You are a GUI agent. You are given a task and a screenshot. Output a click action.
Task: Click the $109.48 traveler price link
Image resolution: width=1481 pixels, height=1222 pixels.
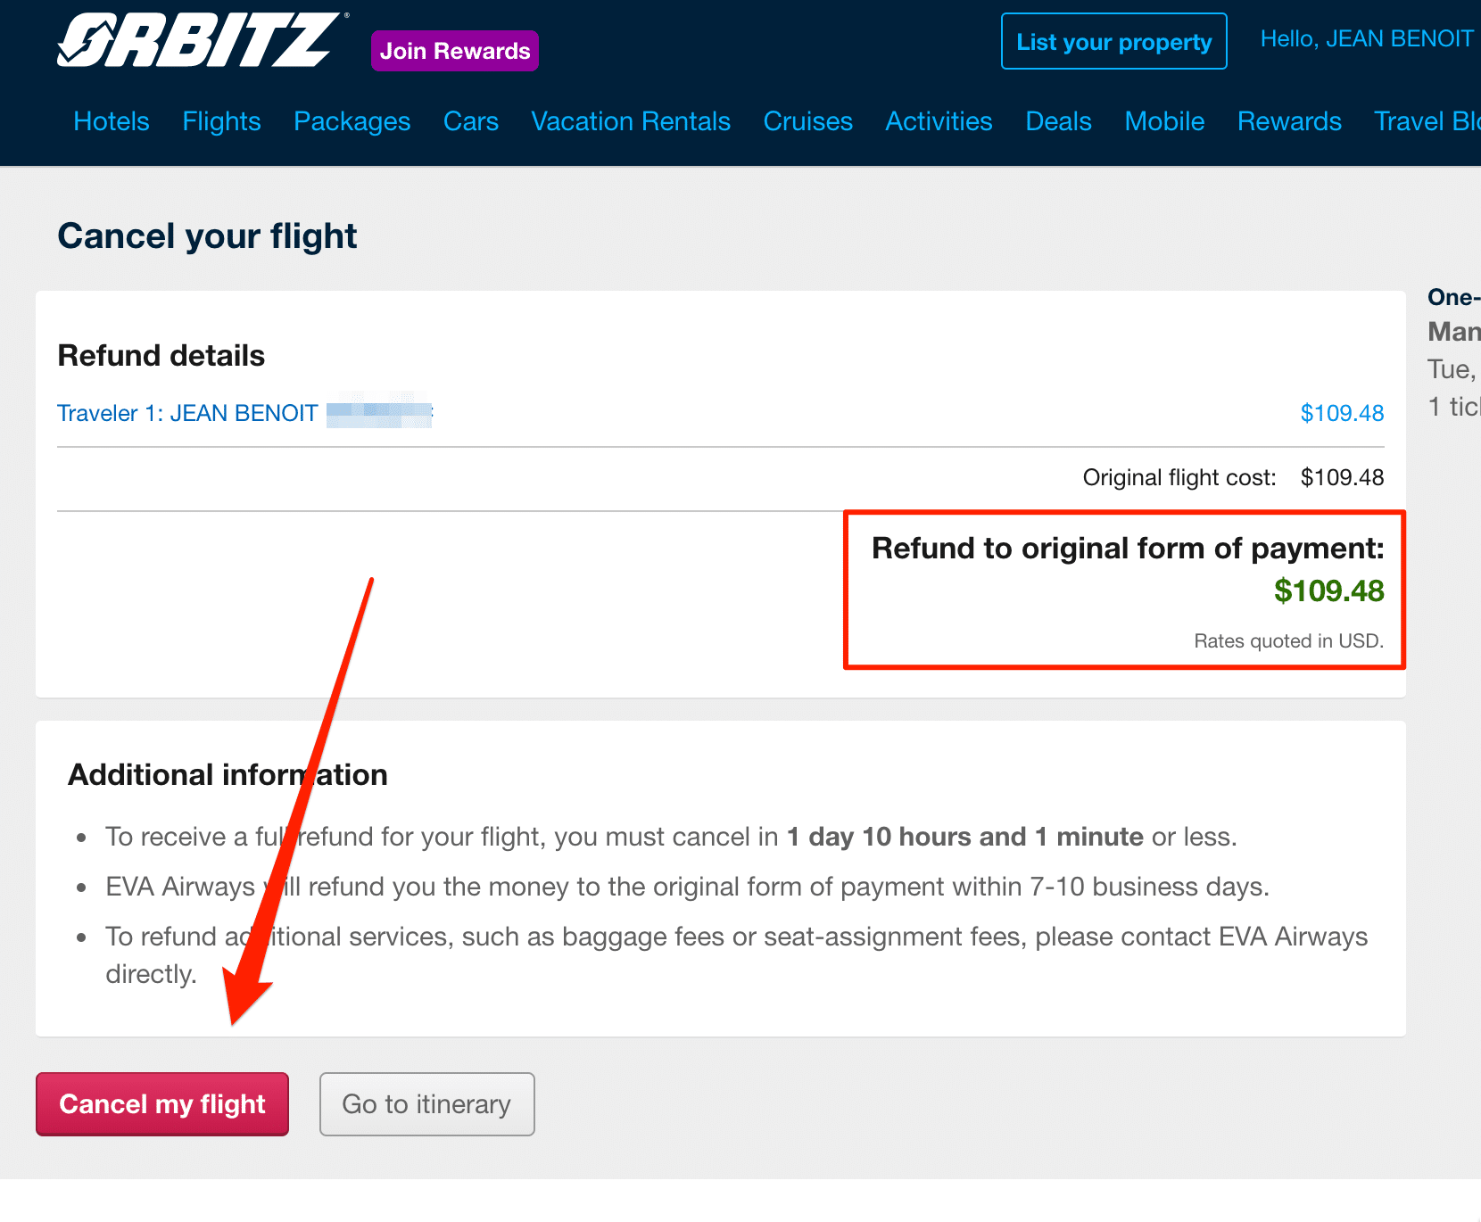pyautogui.click(x=1342, y=414)
